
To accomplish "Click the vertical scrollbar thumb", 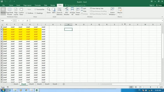I will click(163, 46).
